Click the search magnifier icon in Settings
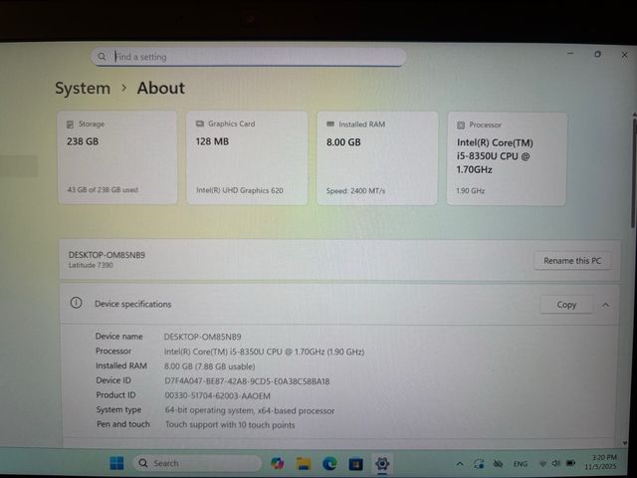The image size is (637, 478). point(102,57)
